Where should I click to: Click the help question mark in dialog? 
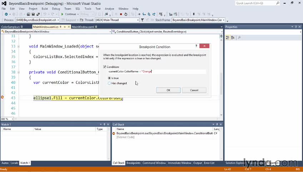196,46
